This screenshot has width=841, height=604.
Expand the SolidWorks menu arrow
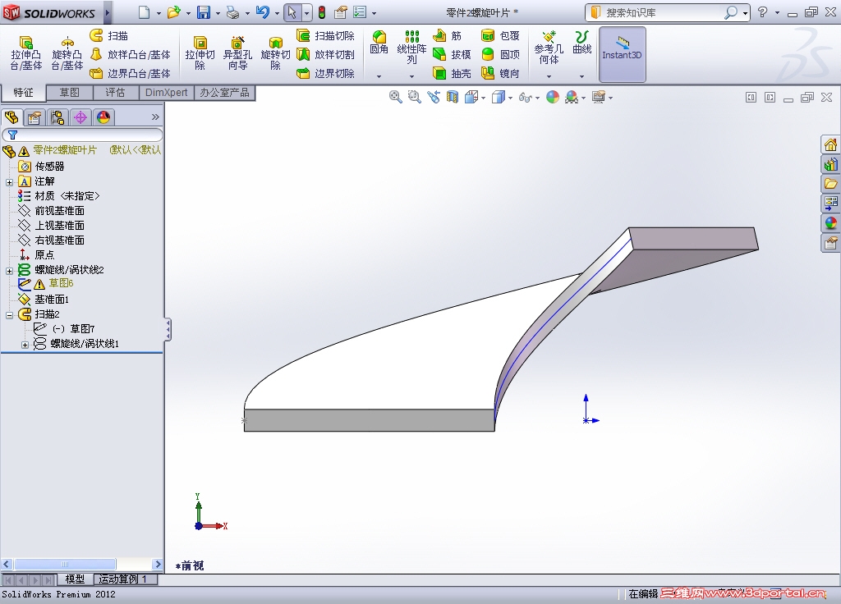pos(108,12)
